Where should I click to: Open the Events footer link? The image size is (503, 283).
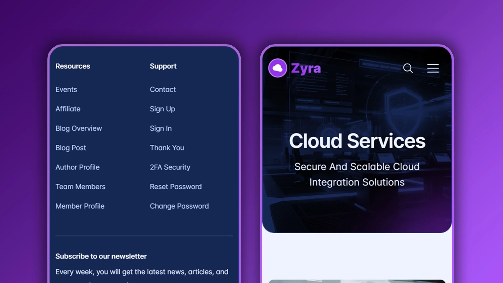click(66, 89)
